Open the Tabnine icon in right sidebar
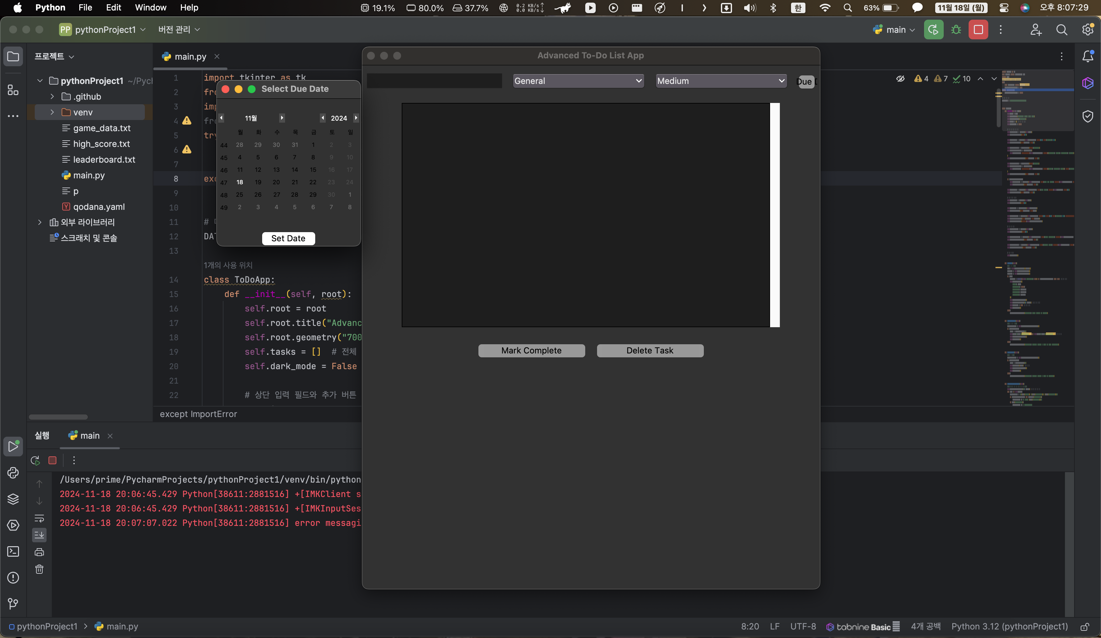Viewport: 1101px width, 638px height. pyautogui.click(x=1088, y=83)
